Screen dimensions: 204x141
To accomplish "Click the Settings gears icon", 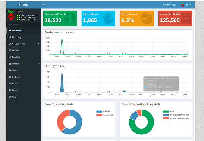I will [x=10, y=77].
